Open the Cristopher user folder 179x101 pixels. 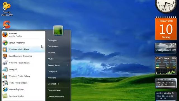coord(53,40)
